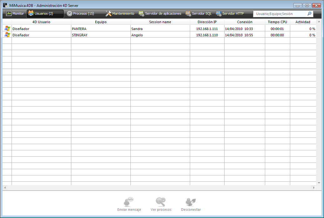Open the Servidor SQL icon
Screen dimensions: 324x218
point(188,13)
